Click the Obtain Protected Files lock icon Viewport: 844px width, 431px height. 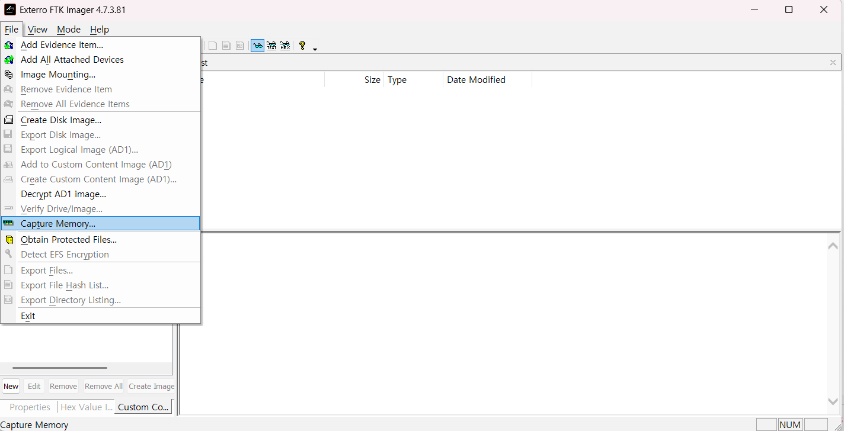click(x=8, y=240)
